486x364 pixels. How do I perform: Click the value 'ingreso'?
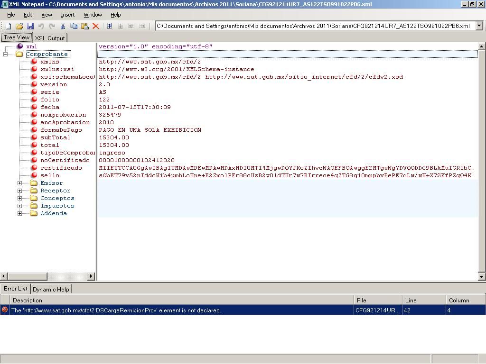point(112,153)
